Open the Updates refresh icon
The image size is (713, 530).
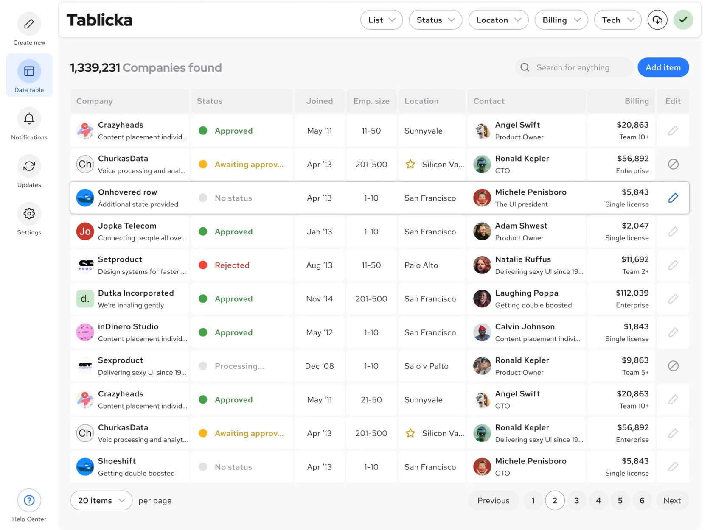pos(29,166)
